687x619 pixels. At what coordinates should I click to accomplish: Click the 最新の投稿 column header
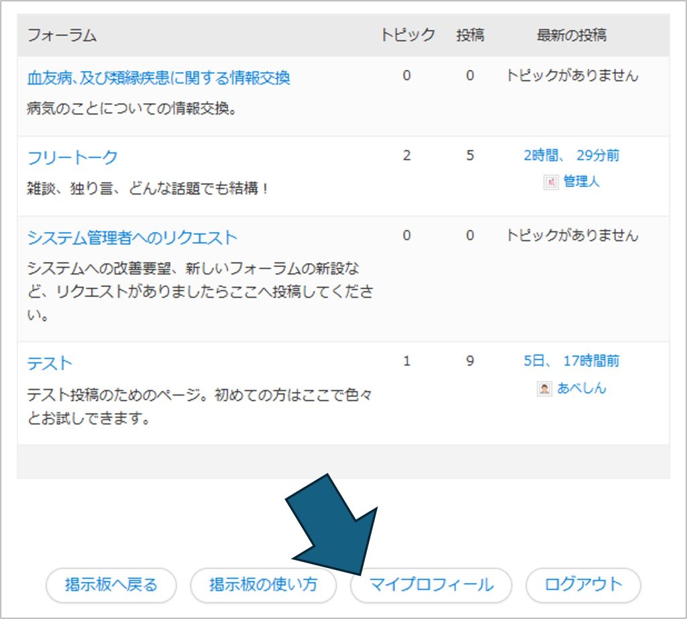pos(571,36)
